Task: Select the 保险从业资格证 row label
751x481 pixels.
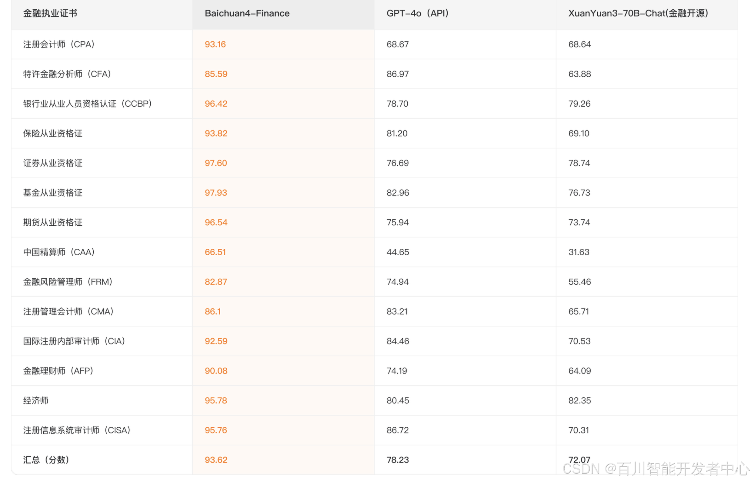Action: 53,133
